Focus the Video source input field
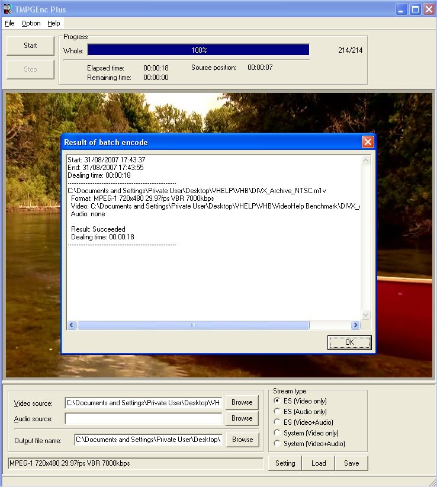This screenshot has width=437, height=487. pyautogui.click(x=143, y=403)
